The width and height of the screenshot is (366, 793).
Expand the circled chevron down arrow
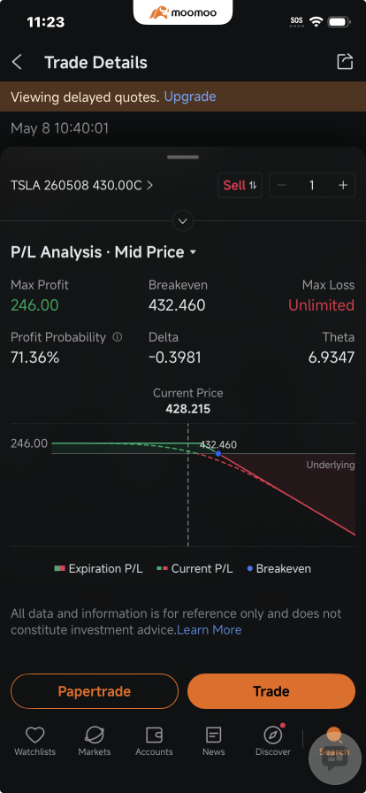[183, 221]
